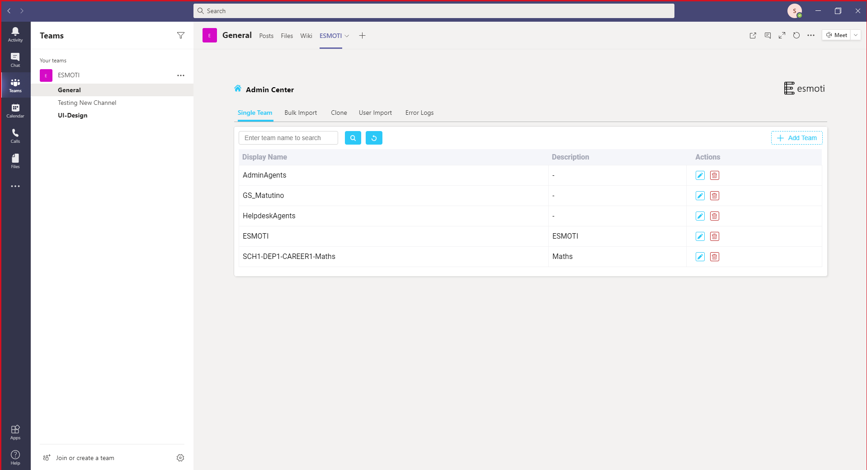Open the Calendar

click(15, 110)
